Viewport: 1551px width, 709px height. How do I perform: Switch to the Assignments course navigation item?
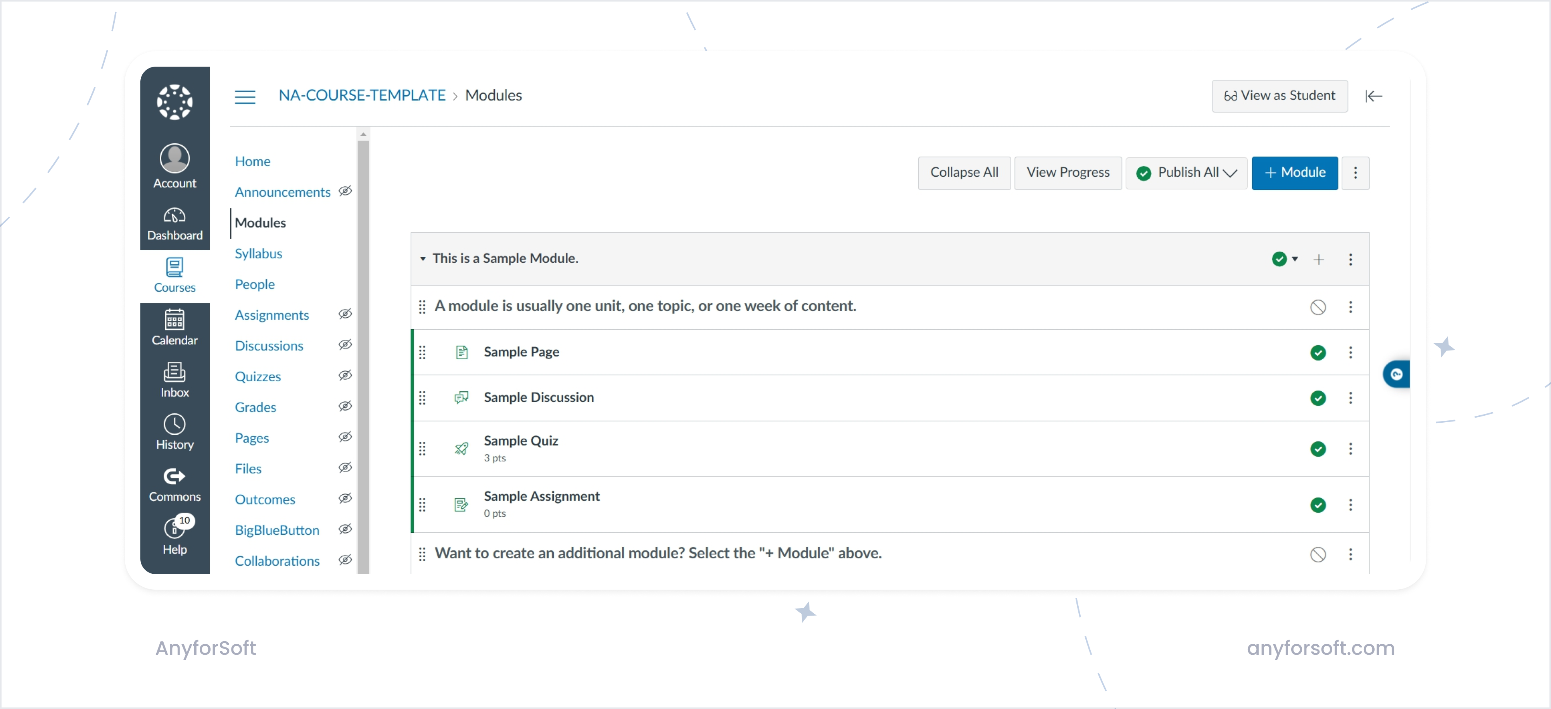pos(272,315)
